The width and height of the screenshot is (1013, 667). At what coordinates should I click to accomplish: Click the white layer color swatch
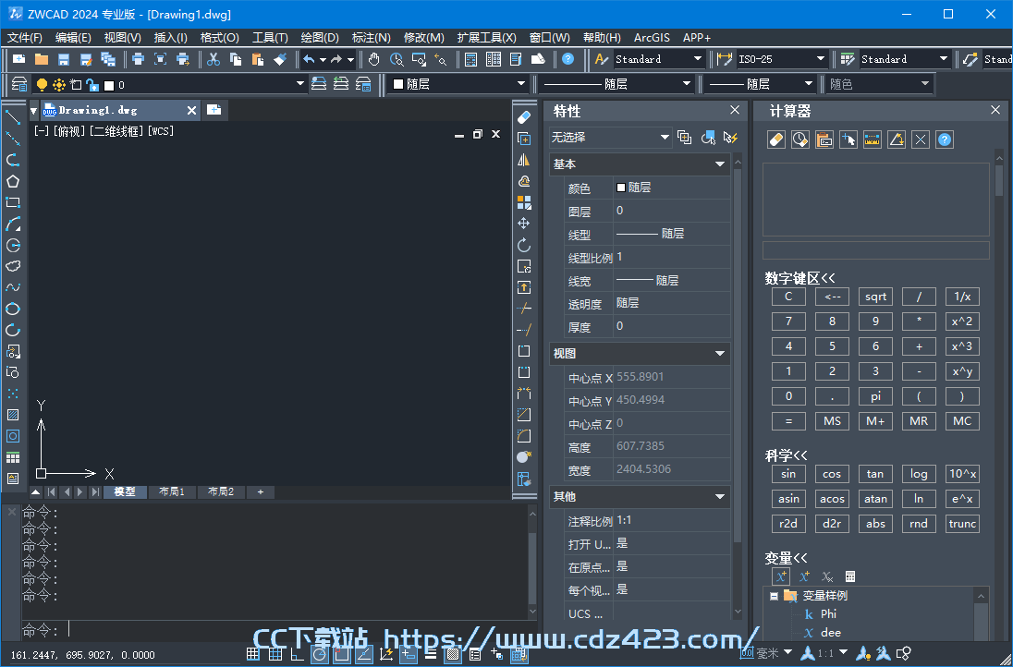(109, 85)
